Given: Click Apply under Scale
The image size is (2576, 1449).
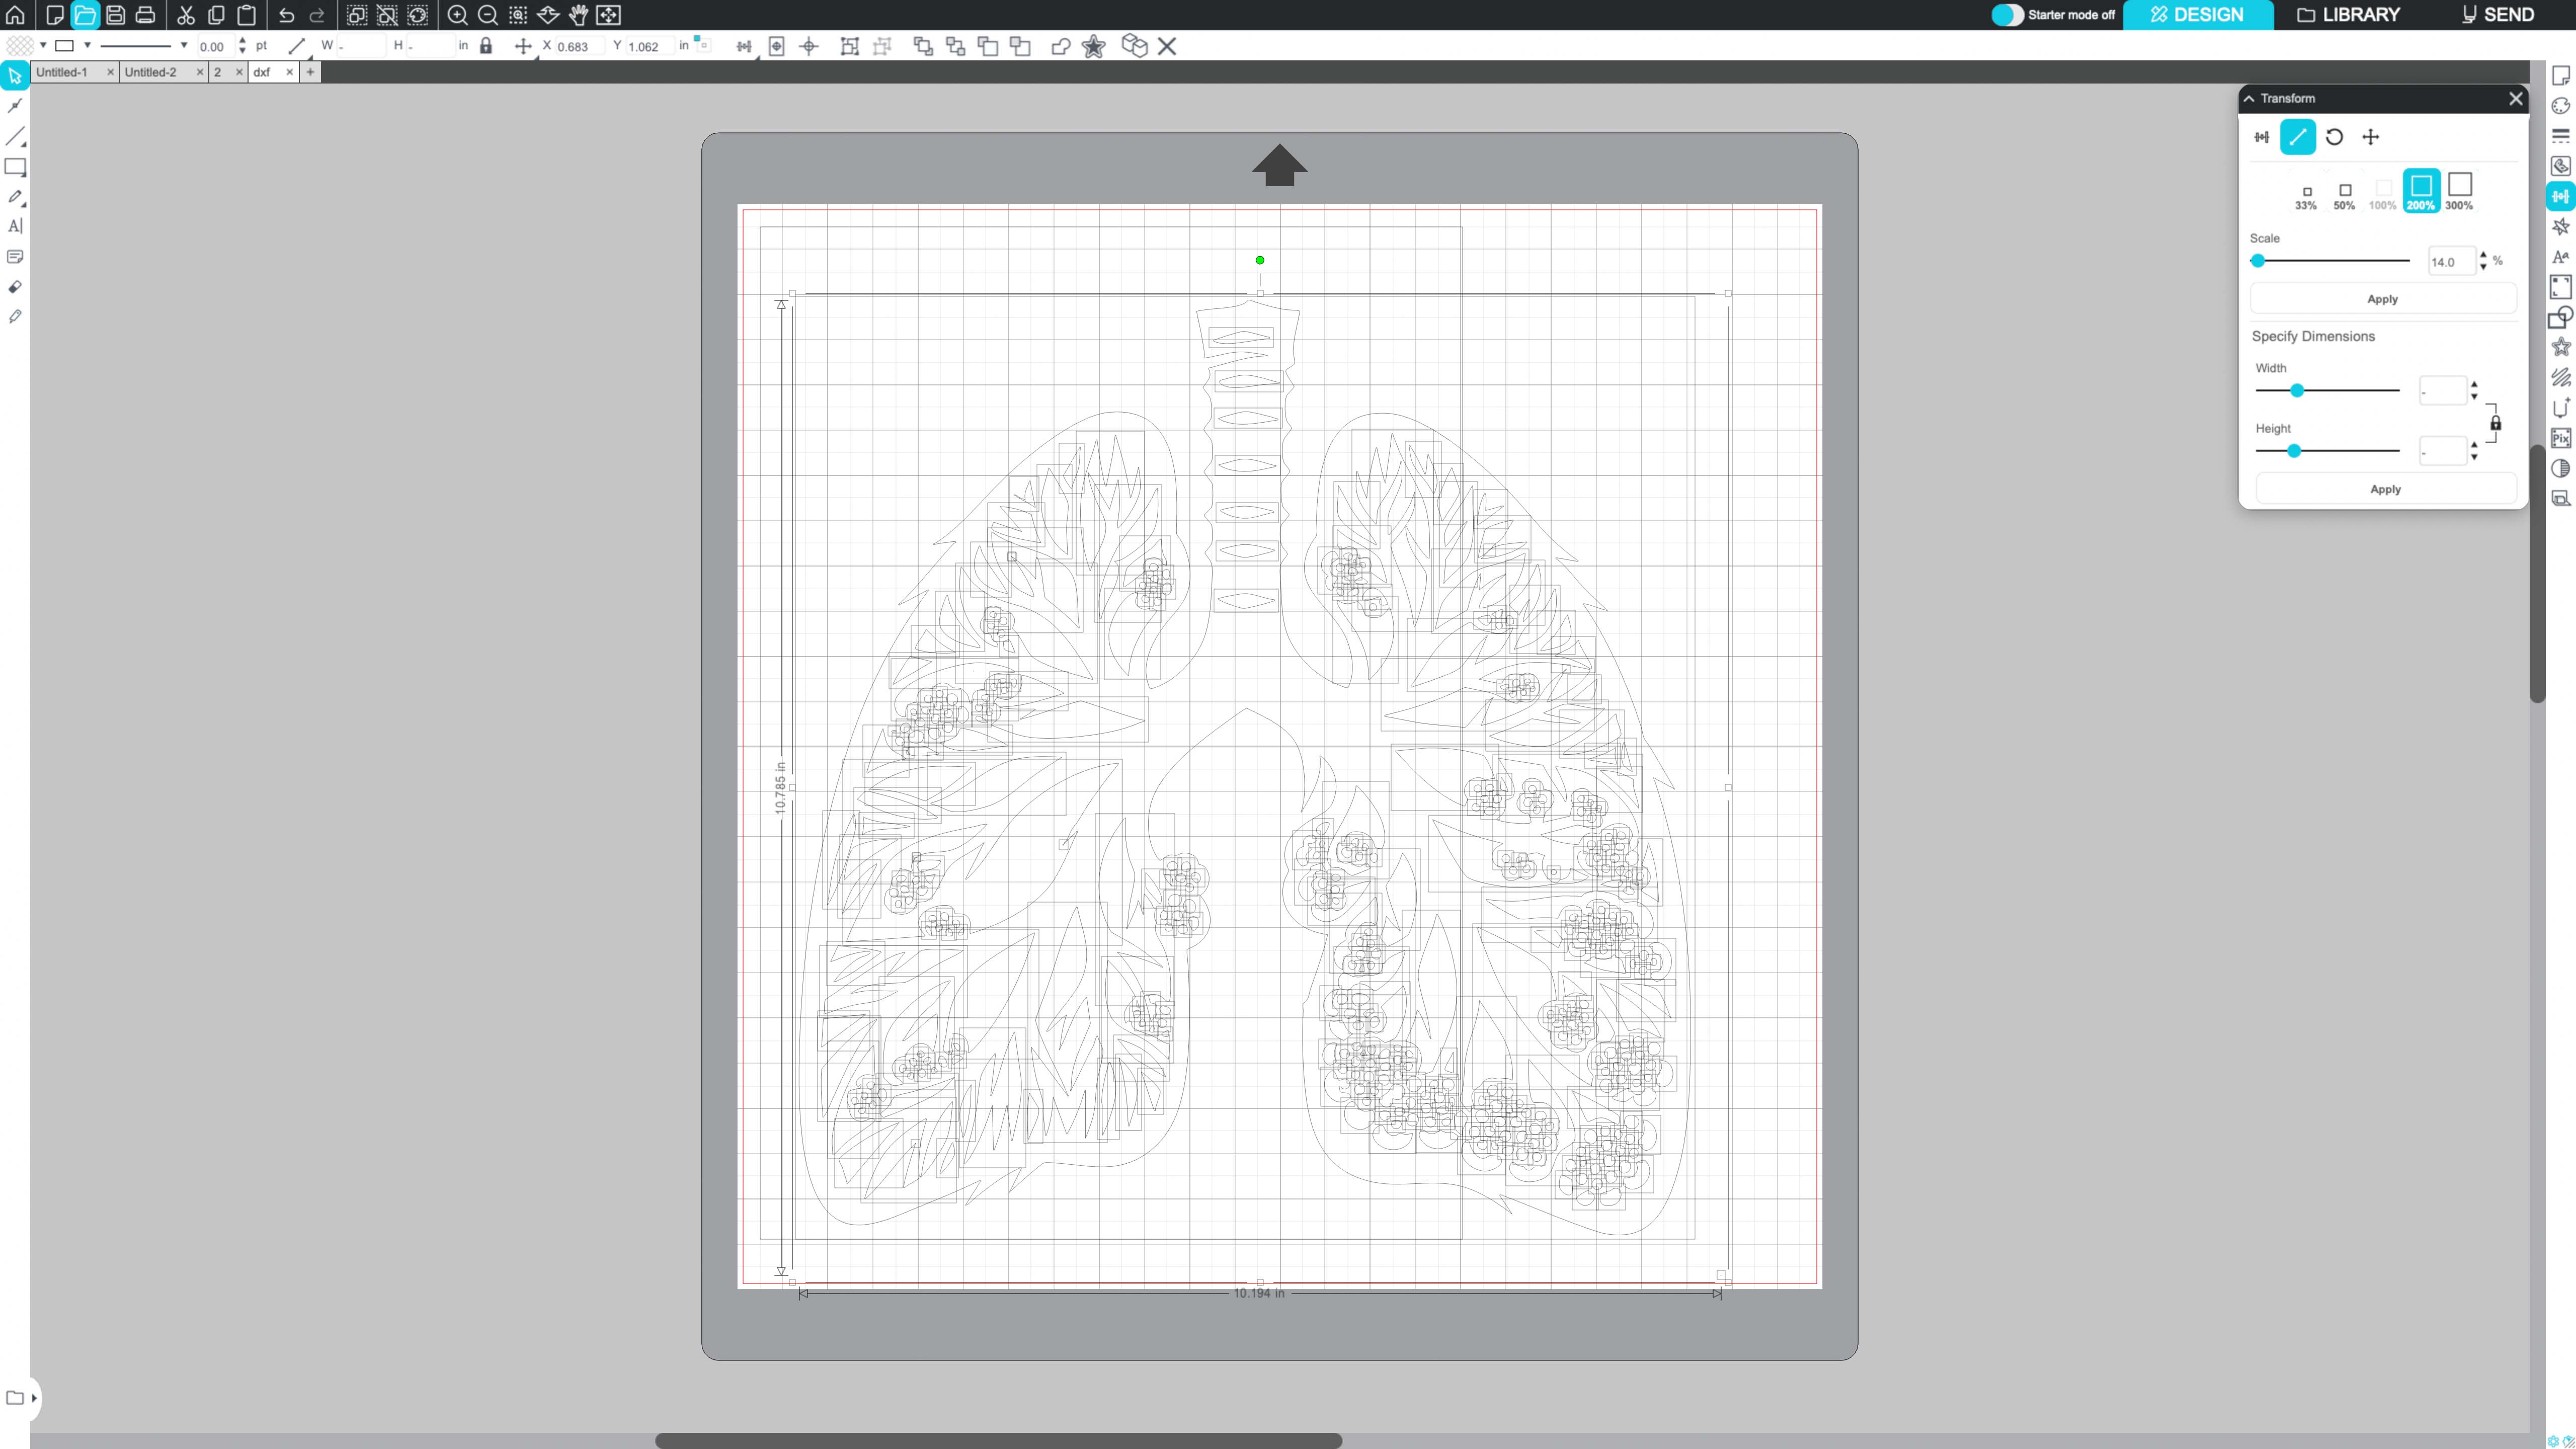Looking at the screenshot, I should [2382, 299].
